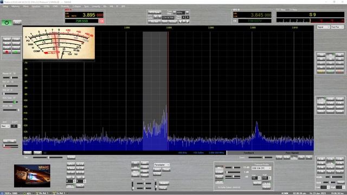Toggle the COMP compressor button
This screenshot has width=347, height=195.
(219, 172)
